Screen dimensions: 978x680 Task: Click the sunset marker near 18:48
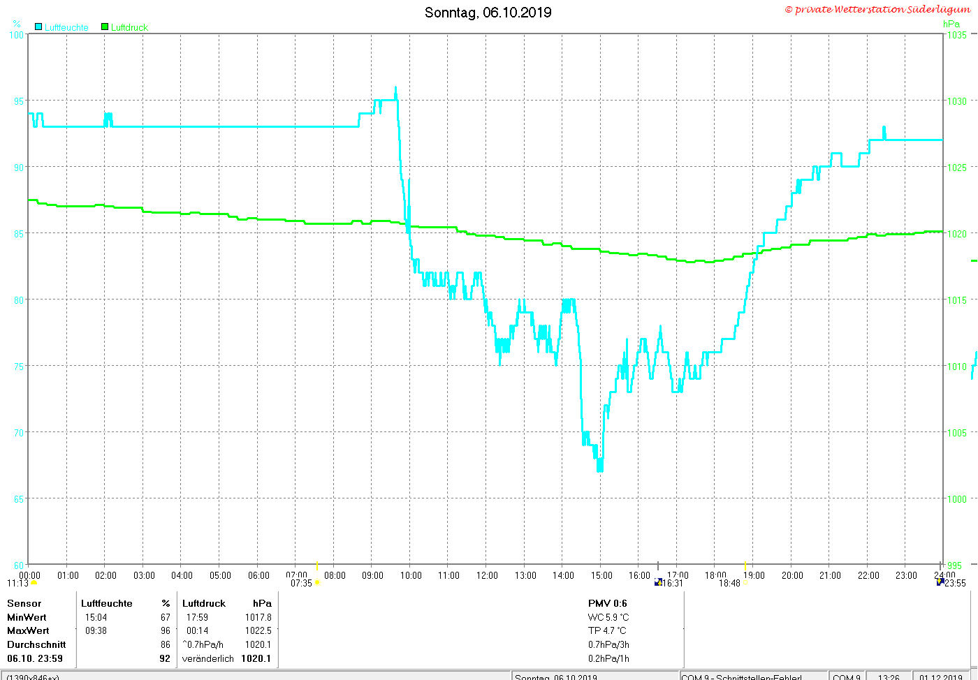[745, 582]
